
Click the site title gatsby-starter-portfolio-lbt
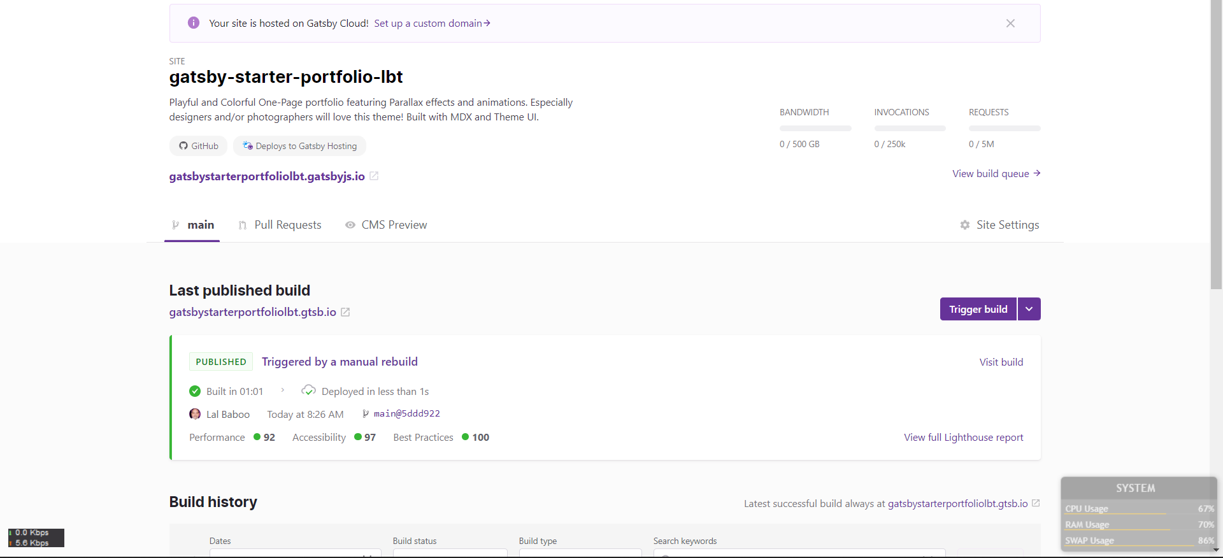pos(286,76)
